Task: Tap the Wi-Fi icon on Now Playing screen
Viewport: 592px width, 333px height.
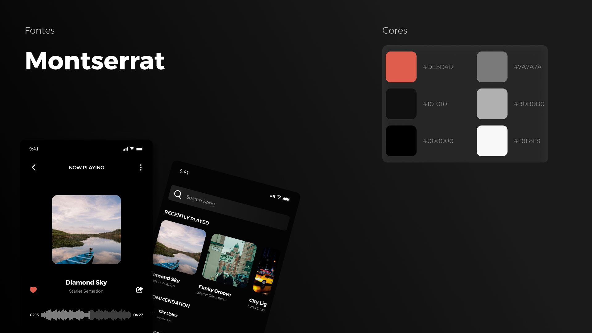Action: (132, 149)
